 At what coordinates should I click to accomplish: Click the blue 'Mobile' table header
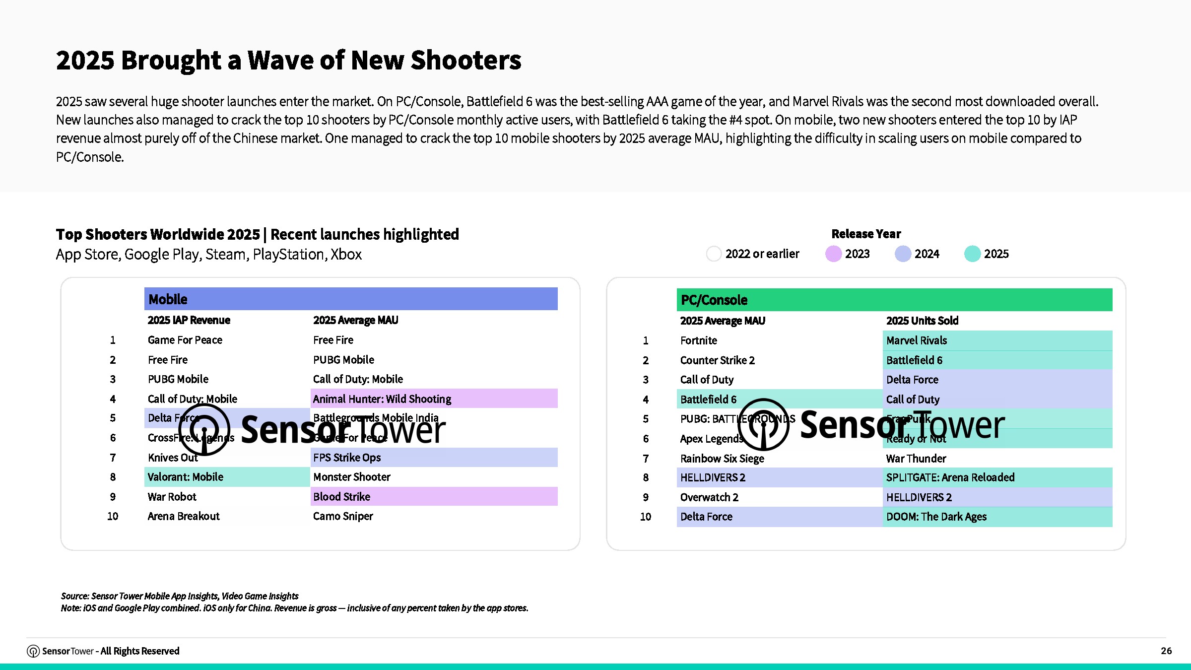[x=351, y=299]
